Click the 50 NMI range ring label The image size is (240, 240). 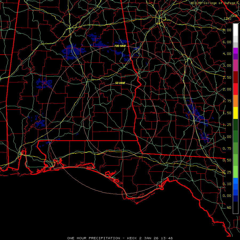120,83
